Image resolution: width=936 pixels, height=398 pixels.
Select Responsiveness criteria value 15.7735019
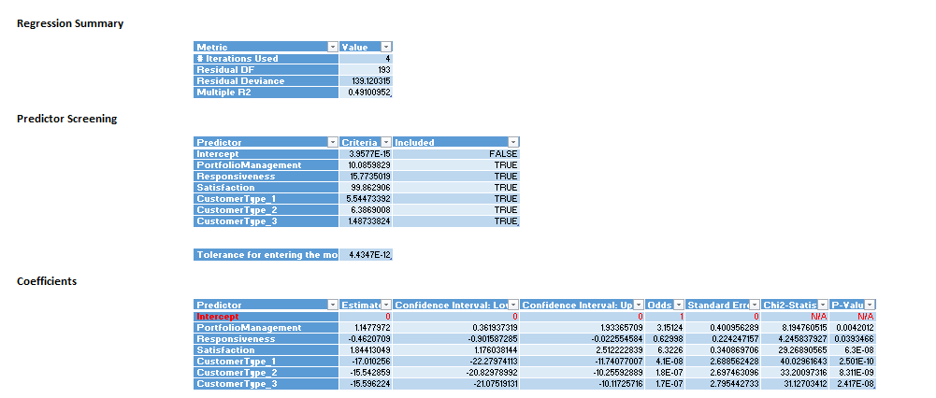tap(366, 177)
